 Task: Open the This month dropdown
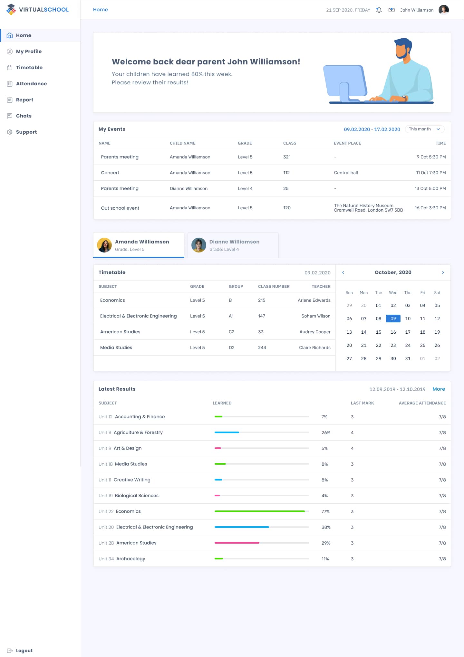(x=425, y=129)
